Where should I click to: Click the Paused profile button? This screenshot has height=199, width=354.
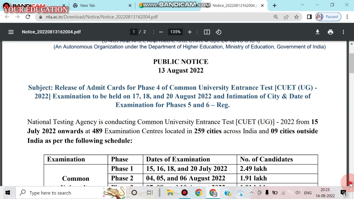pos(328,17)
